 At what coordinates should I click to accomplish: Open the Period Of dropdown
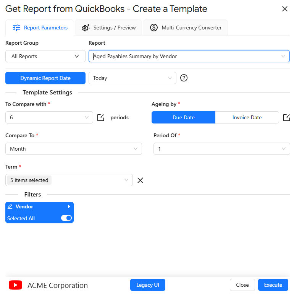pos(221,149)
